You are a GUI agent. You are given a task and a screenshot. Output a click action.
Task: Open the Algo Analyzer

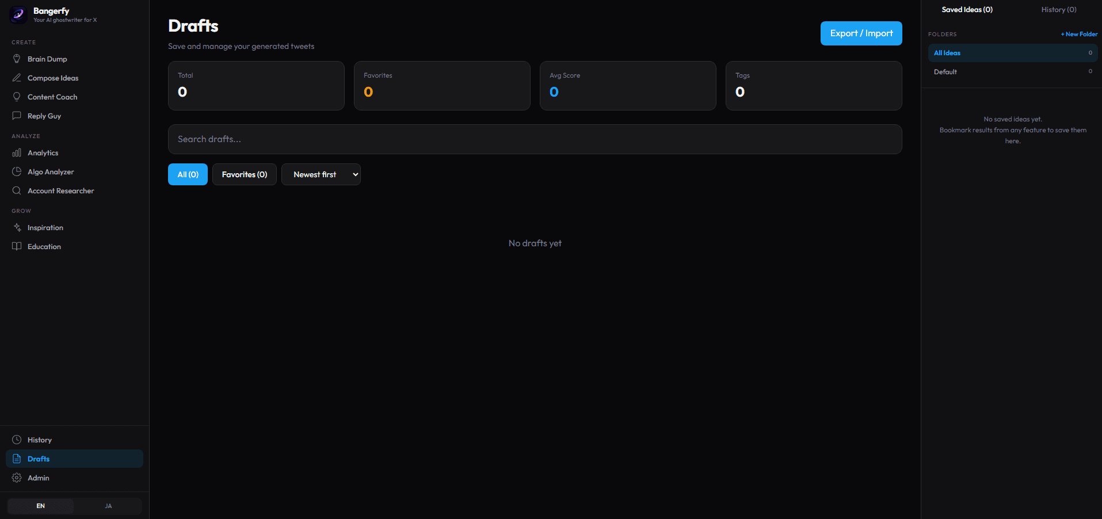tap(51, 171)
